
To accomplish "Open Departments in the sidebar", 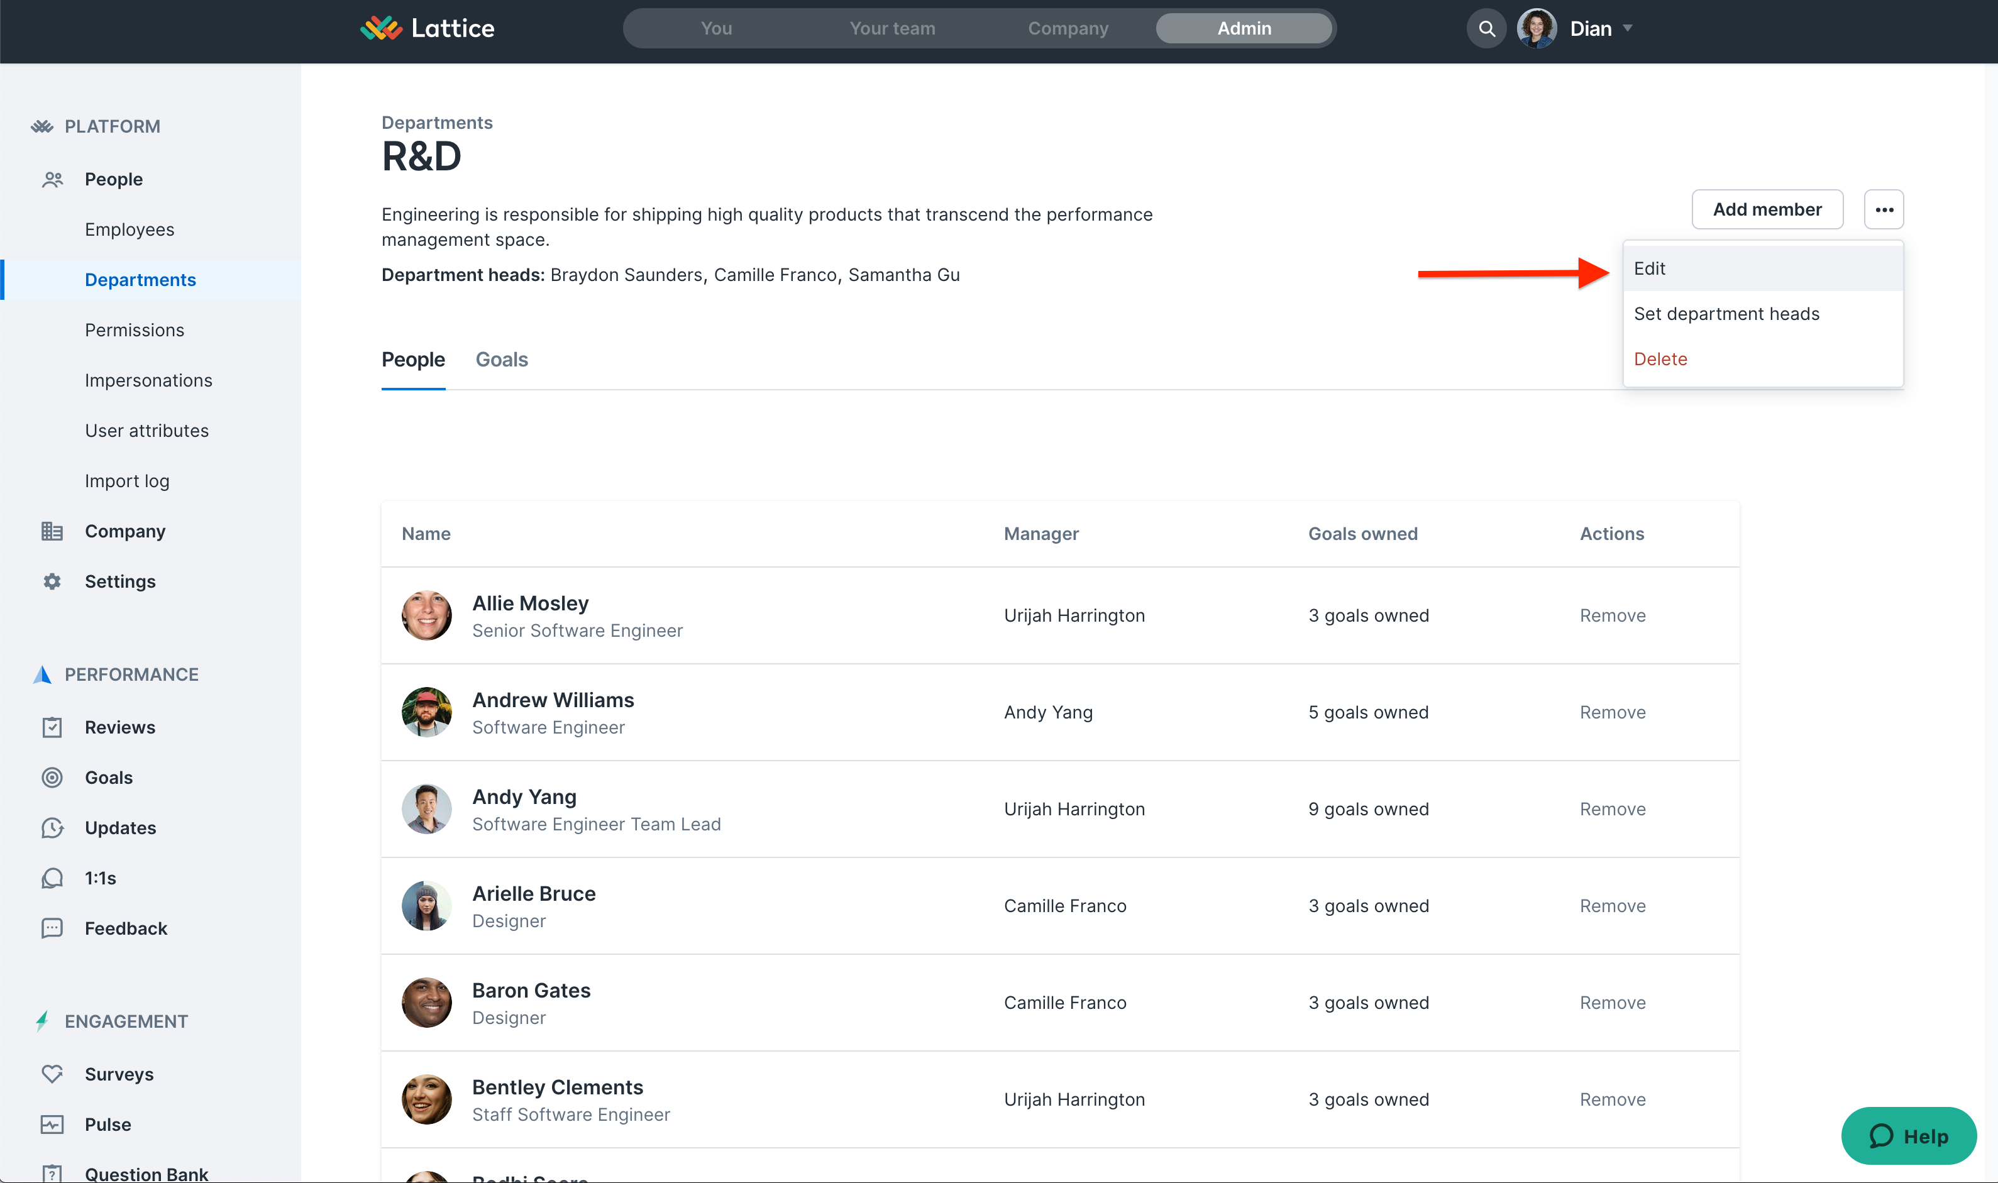I will tap(140, 280).
